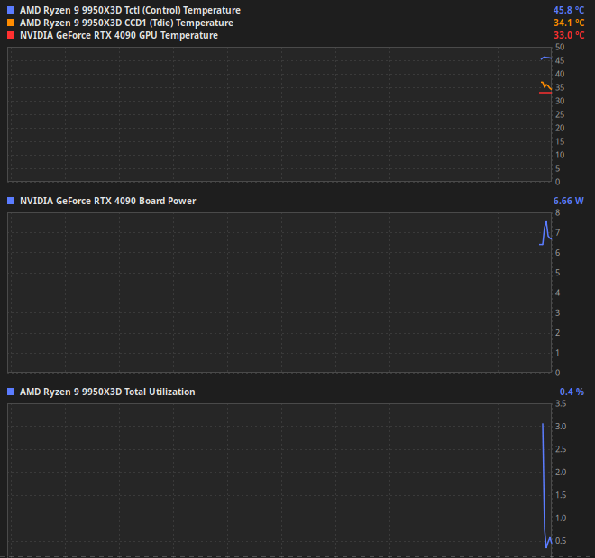
Task: Click the Total Utilization graph plot area
Action: tap(279, 481)
